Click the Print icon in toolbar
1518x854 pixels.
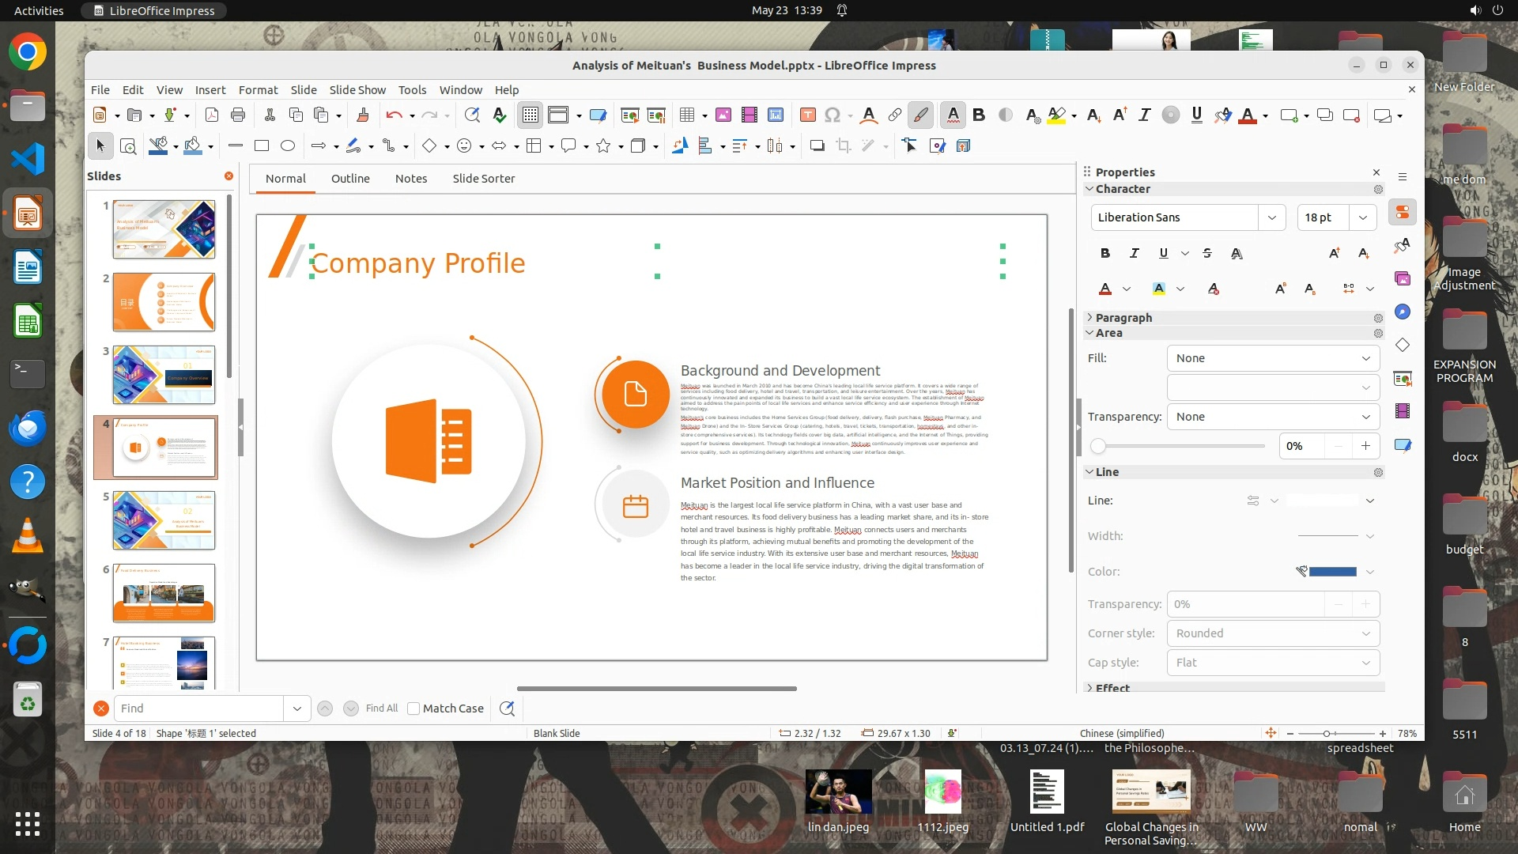point(238,115)
